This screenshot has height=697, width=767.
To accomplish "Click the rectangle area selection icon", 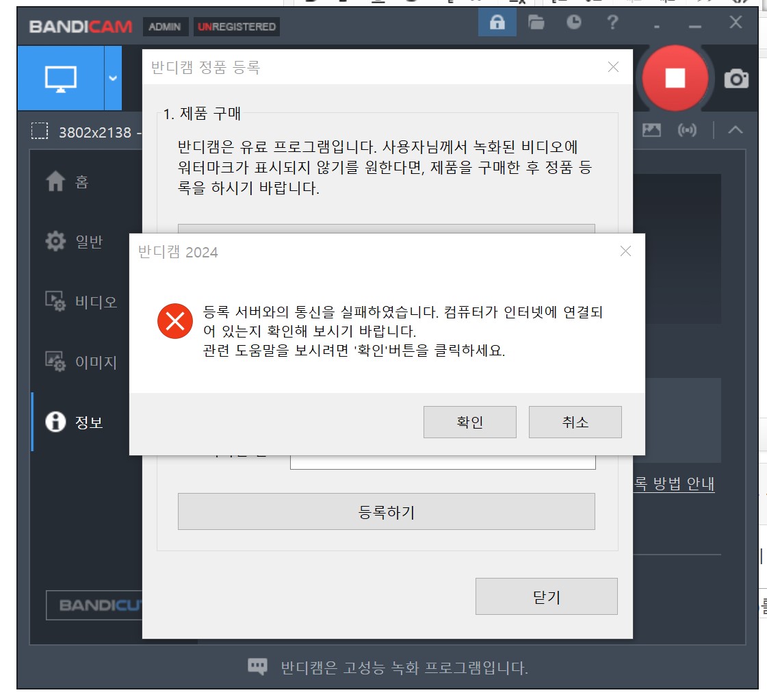I will coord(40,131).
